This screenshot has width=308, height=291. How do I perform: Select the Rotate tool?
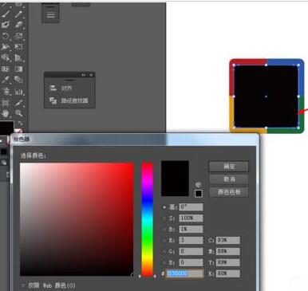point(6,36)
